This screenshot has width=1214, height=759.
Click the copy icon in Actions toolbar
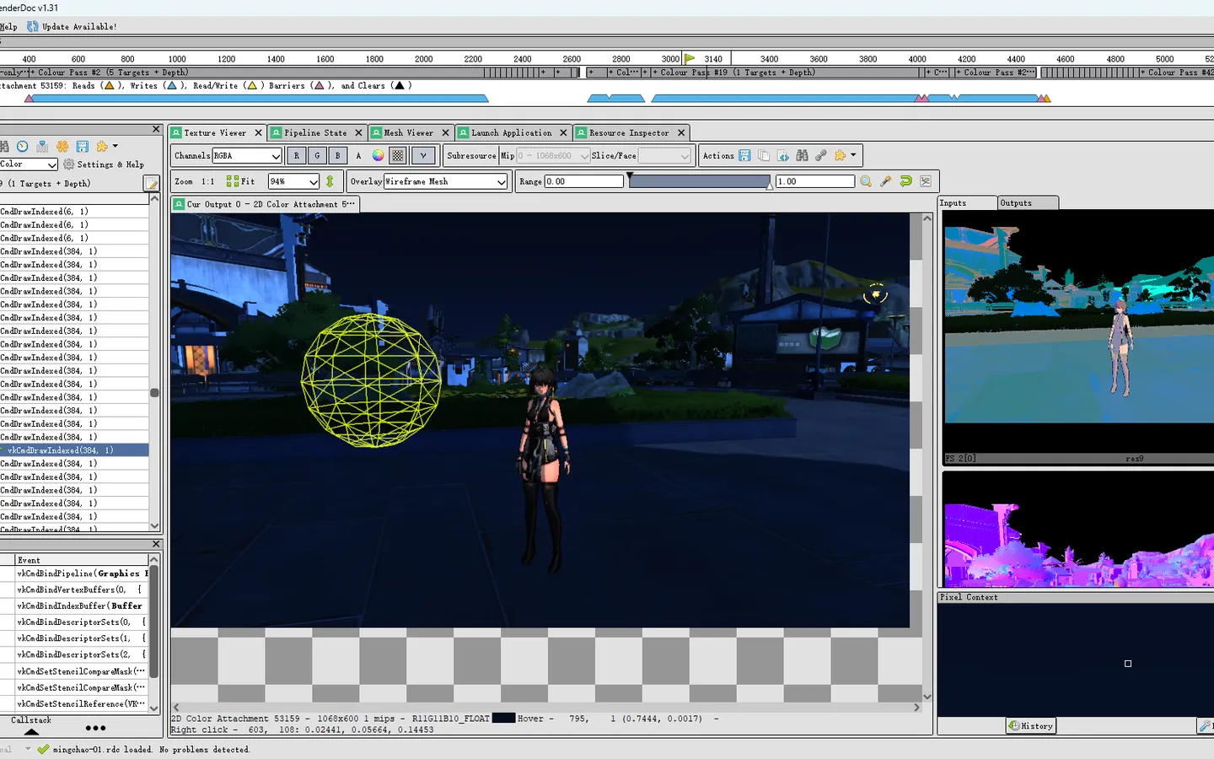click(x=764, y=156)
